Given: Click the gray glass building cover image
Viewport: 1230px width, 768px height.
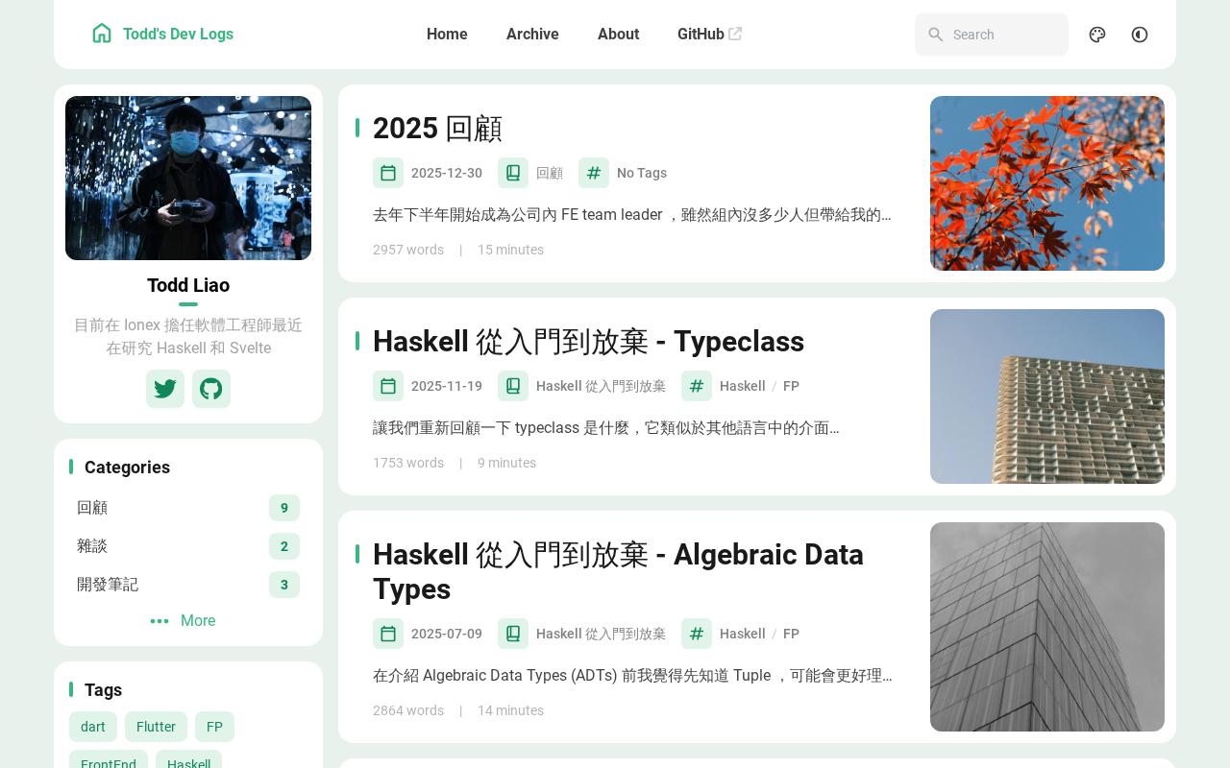Looking at the screenshot, I should coord(1047,627).
